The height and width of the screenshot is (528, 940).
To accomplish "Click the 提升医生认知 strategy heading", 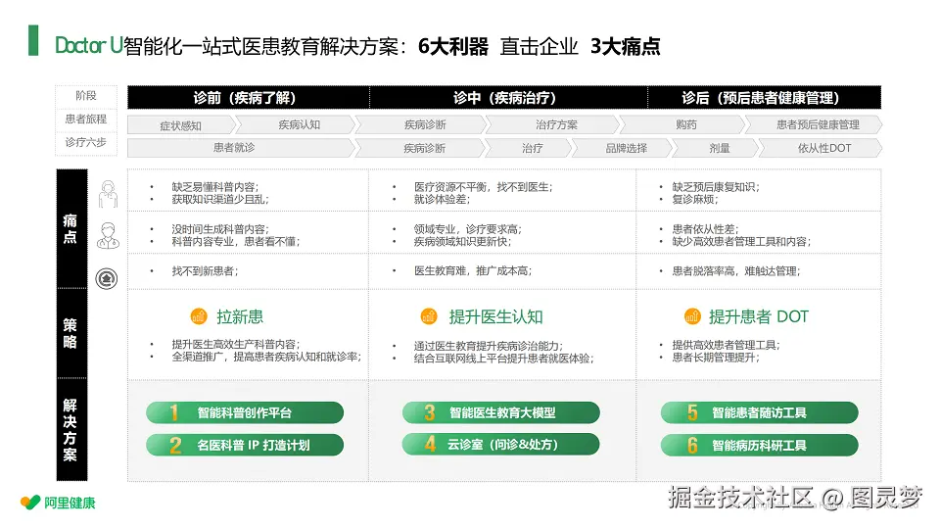I will pyautogui.click(x=495, y=316).
